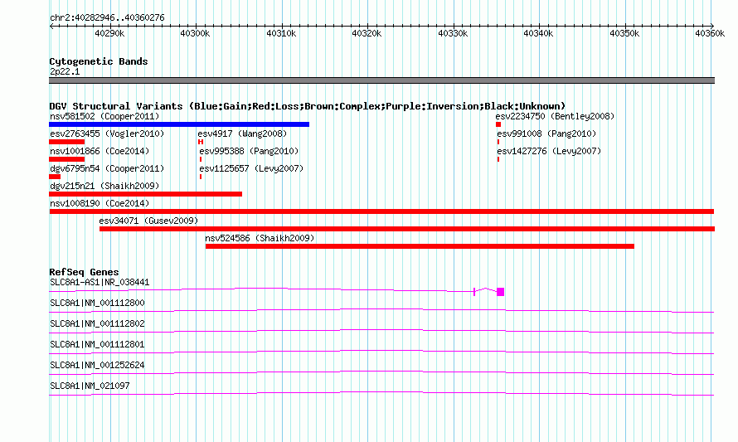Select the red esv4917 variant marker
738x442 pixels.
pyautogui.click(x=201, y=142)
